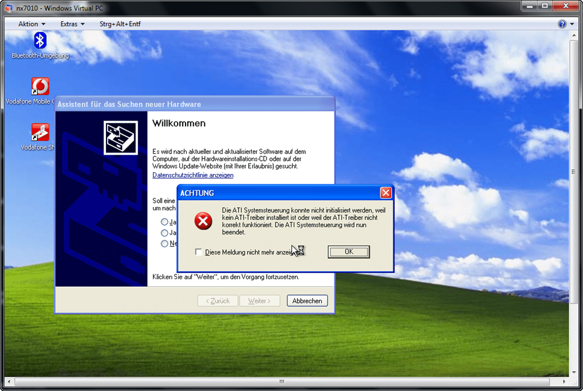Click the horizontal scrollbar left arrow
This screenshot has width=583, height=391.
pos(9,381)
